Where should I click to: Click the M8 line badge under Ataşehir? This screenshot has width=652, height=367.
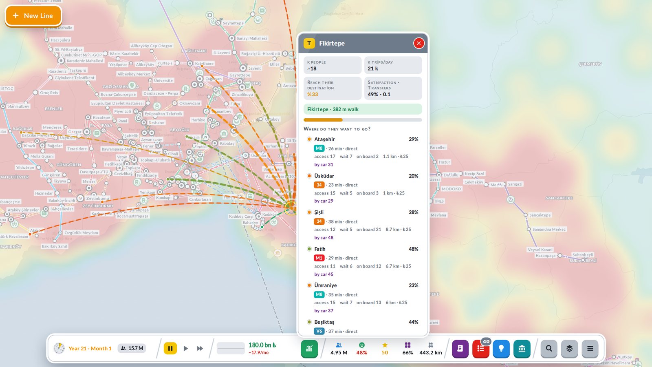click(319, 148)
